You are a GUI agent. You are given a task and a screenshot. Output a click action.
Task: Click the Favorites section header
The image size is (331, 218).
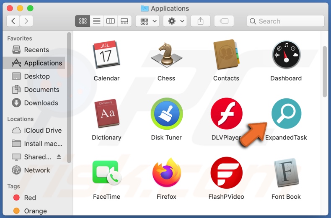[x=20, y=38]
